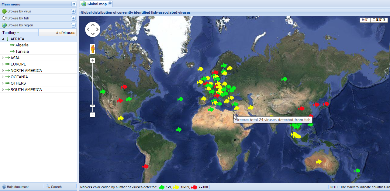Screen dimensions: 390x191
Task: Collapse the Main menu panel
Action: coord(74,4)
